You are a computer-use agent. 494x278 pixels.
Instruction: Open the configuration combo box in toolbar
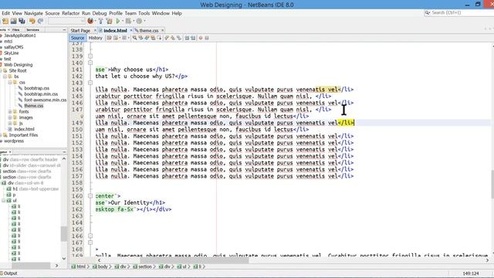click(x=66, y=21)
